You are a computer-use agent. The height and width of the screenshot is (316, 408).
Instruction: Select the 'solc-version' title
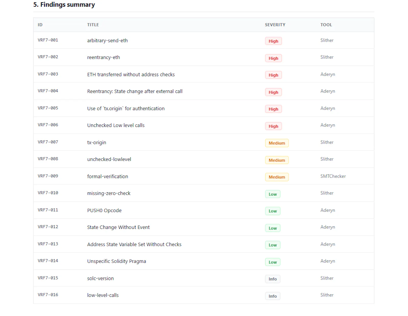(x=100, y=278)
